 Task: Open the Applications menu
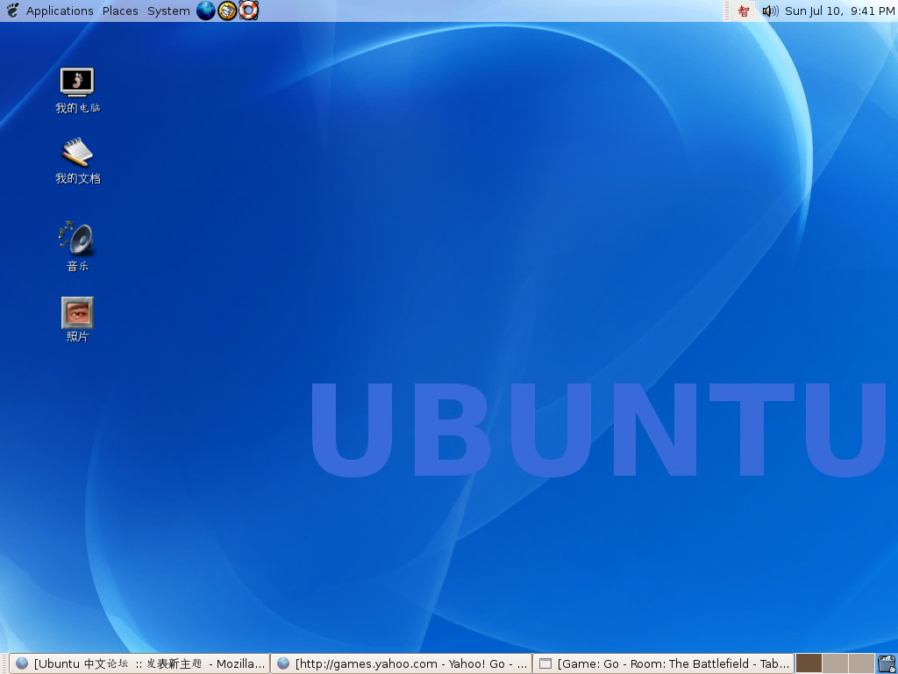60,11
